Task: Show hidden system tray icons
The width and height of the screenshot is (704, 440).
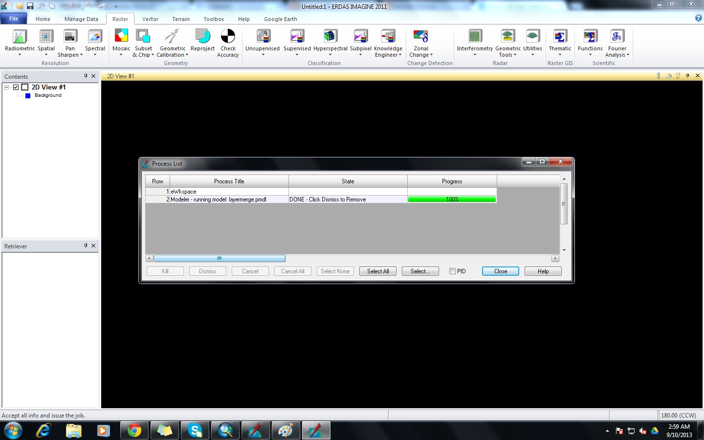Action: [x=607, y=431]
